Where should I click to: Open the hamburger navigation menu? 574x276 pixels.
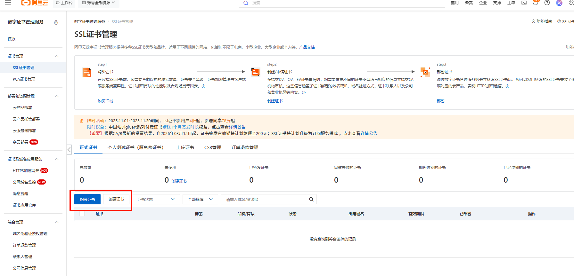(8, 3)
